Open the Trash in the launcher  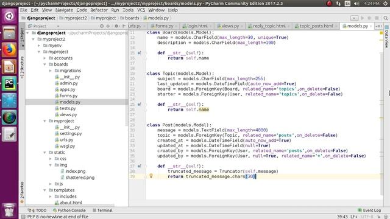[x=9, y=210]
